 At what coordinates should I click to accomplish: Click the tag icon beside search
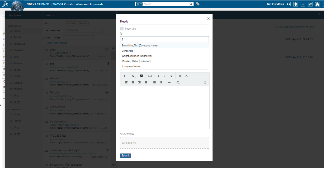[x=198, y=4]
